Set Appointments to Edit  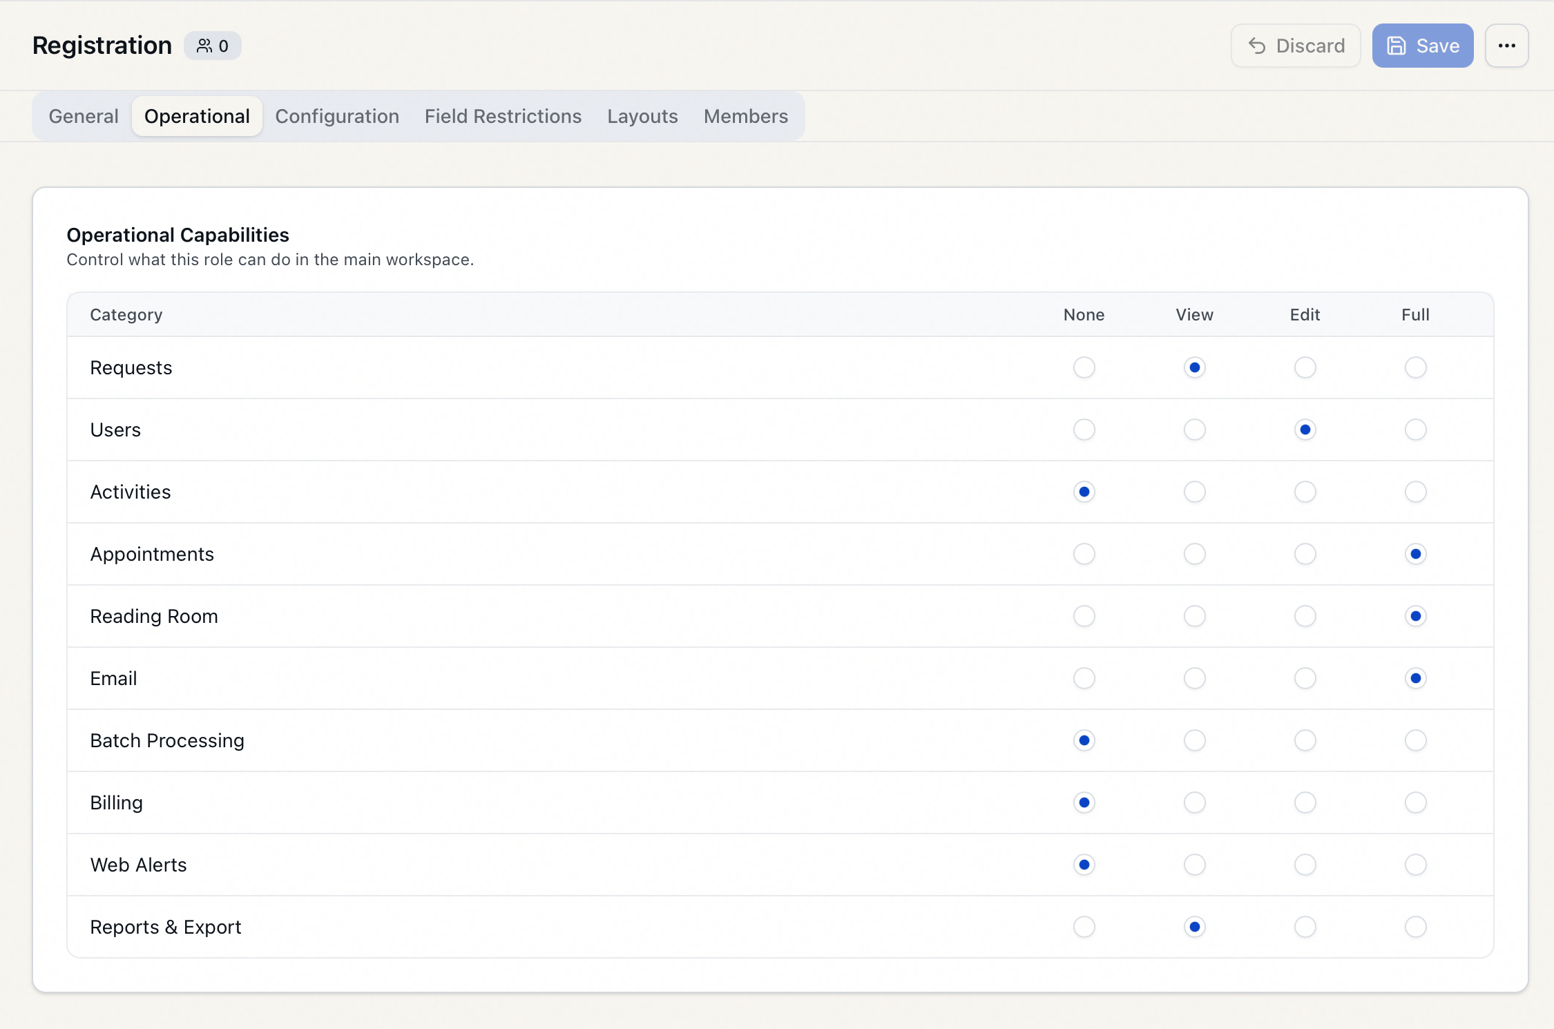click(x=1305, y=554)
